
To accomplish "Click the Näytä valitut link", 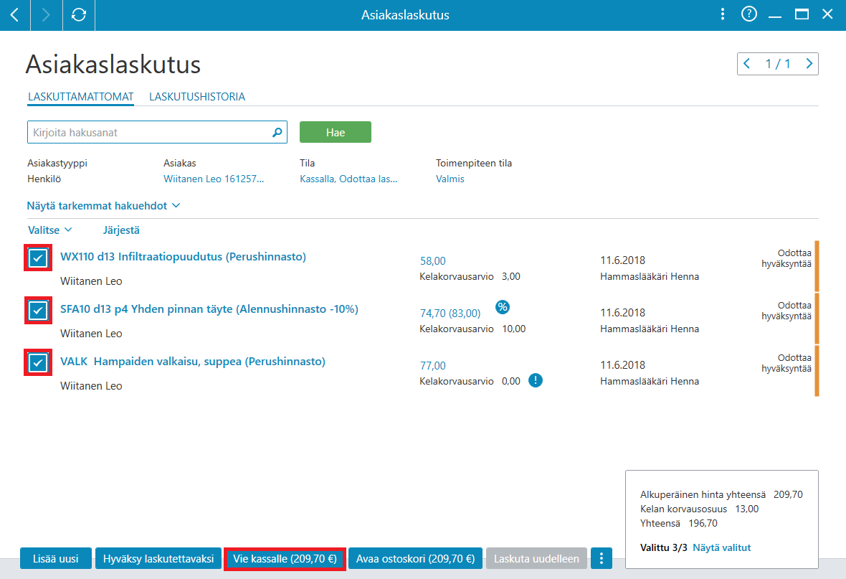I will [x=721, y=547].
